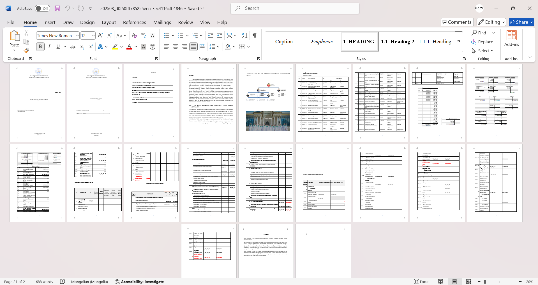Decrease paragraph indent
The height and width of the screenshot is (285, 538).
(211, 36)
